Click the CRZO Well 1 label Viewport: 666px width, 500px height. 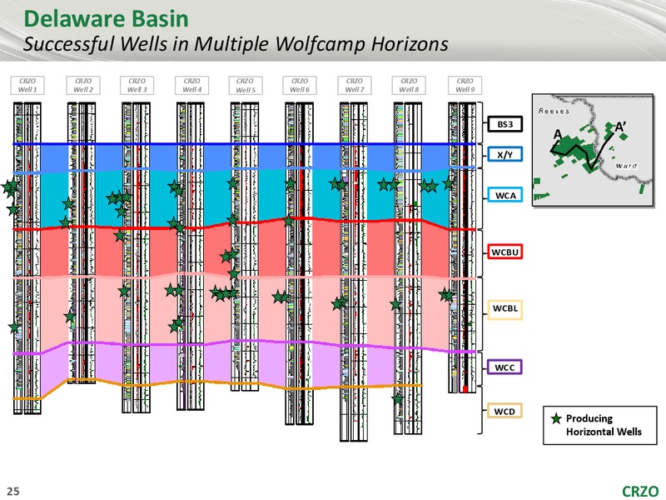(27, 85)
